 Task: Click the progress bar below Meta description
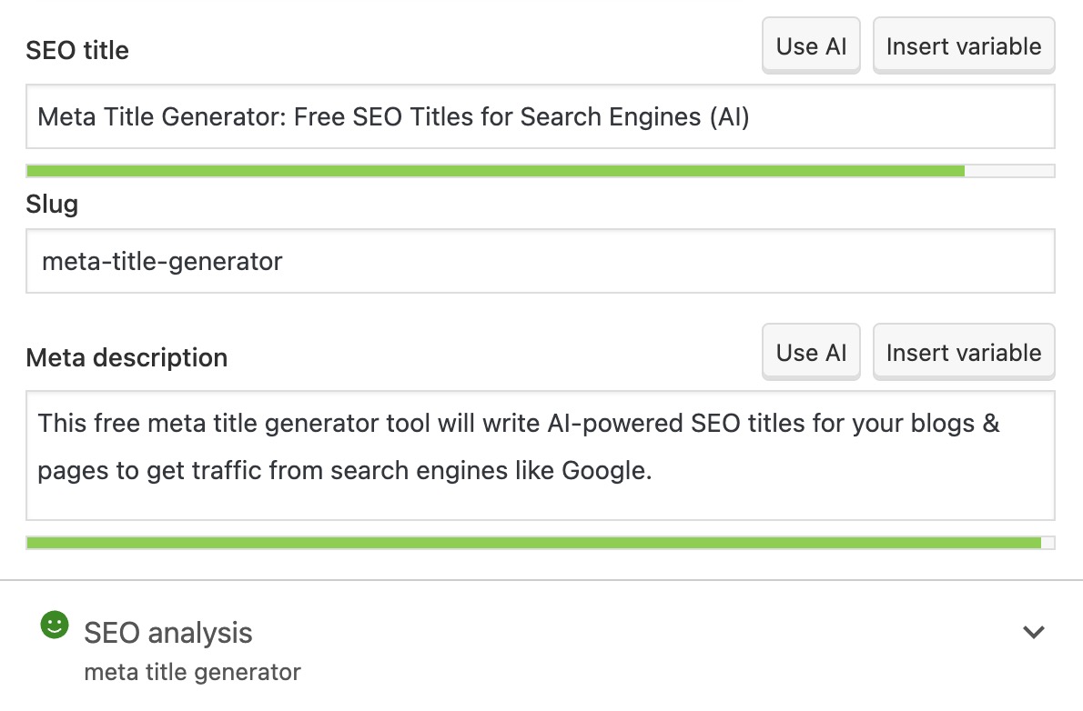click(x=536, y=542)
